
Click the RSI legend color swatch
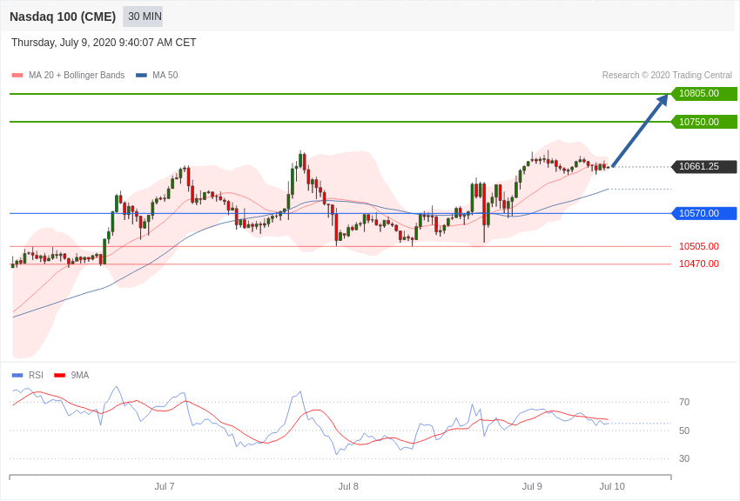(17, 375)
